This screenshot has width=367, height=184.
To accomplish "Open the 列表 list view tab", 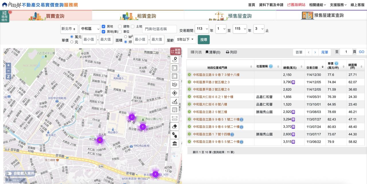I will tap(196, 52).
